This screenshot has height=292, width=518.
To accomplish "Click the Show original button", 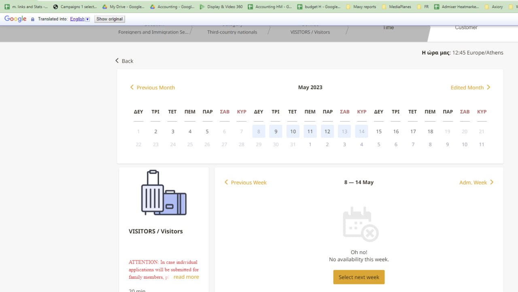I will pyautogui.click(x=110, y=19).
